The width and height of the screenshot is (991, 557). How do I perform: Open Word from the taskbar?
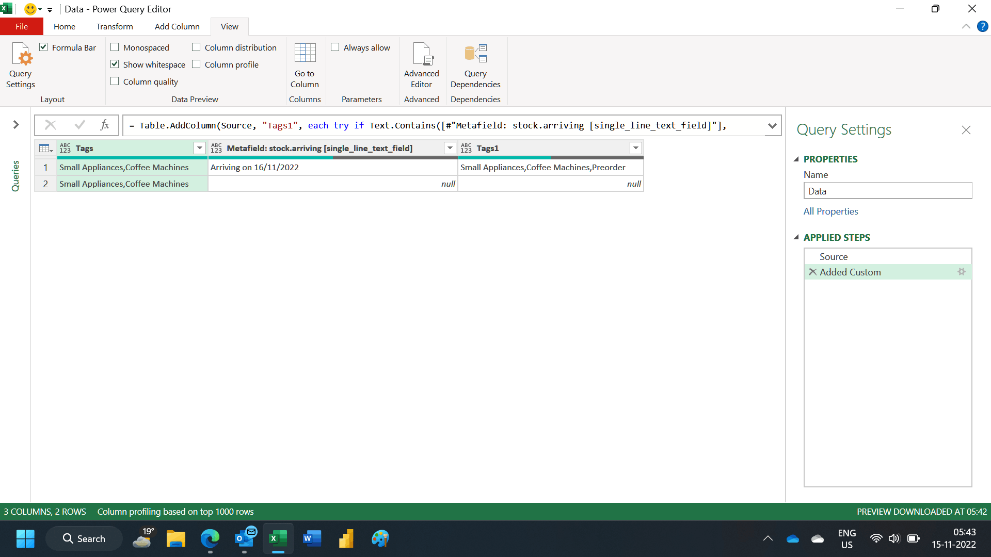click(x=312, y=539)
